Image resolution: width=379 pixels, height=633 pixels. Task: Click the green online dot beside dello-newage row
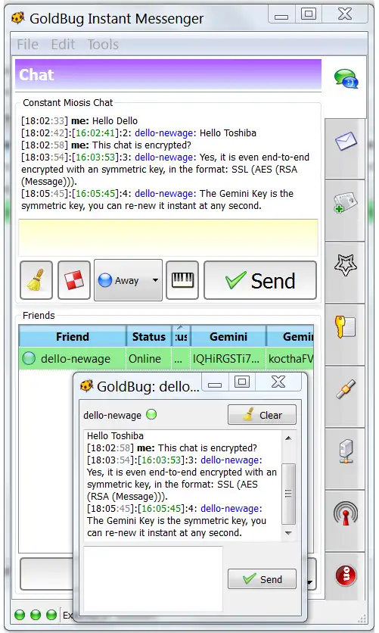[x=29, y=358]
